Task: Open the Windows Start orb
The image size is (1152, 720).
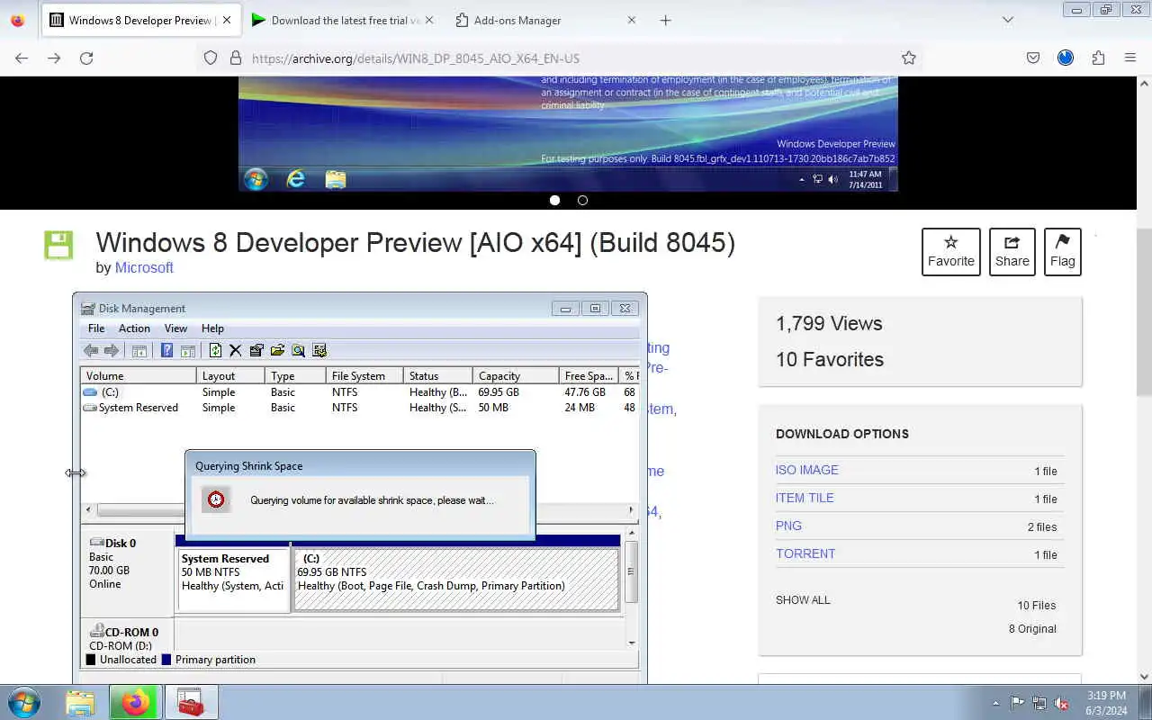Action: click(24, 702)
